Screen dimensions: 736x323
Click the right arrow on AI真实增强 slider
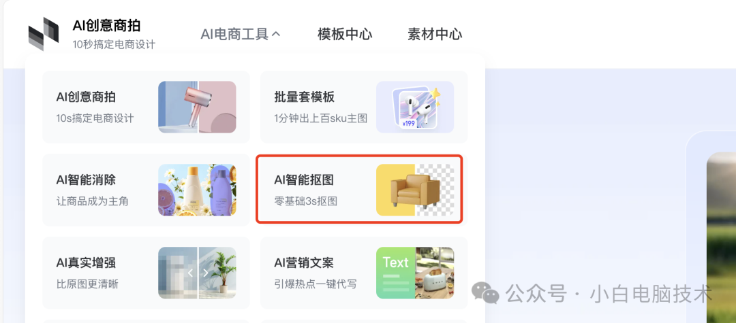pyautogui.click(x=206, y=273)
